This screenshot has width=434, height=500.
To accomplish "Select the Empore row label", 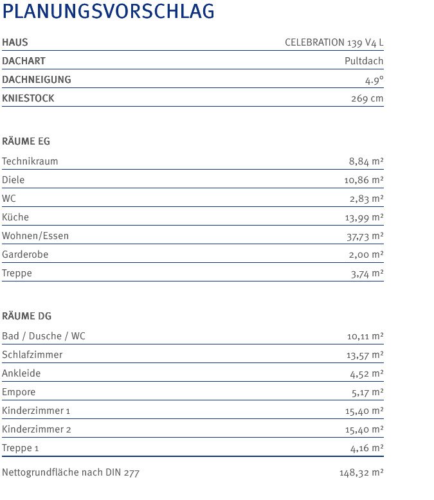I will [x=19, y=392].
